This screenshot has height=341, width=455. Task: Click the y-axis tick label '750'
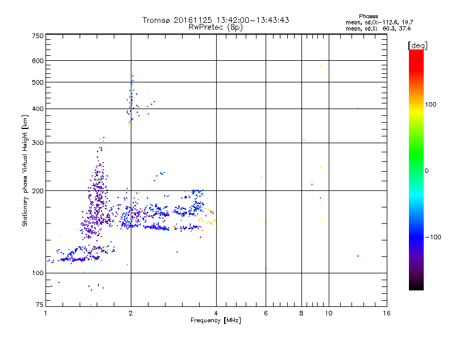click(x=38, y=36)
